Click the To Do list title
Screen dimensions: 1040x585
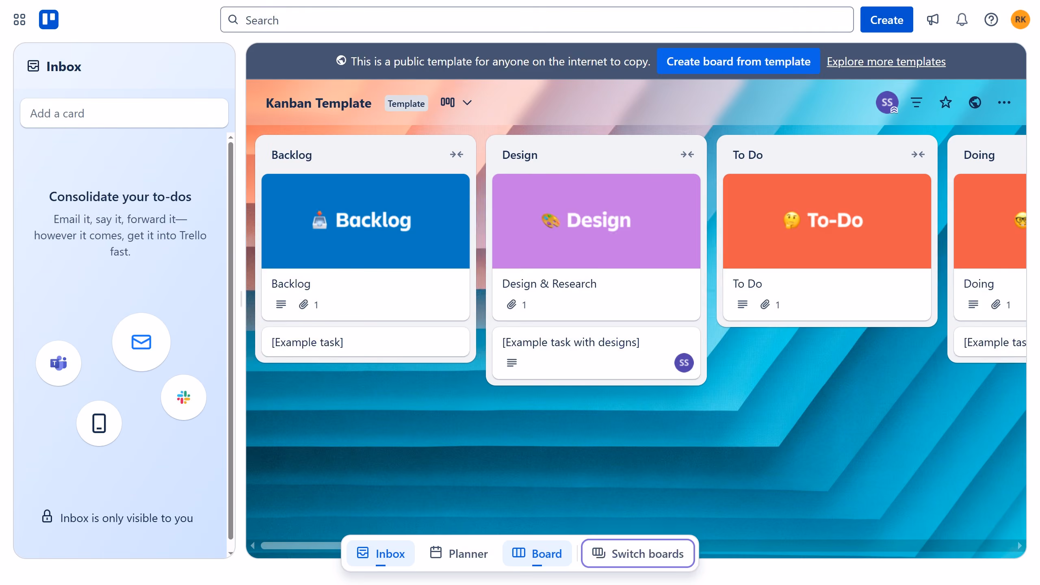coord(748,155)
